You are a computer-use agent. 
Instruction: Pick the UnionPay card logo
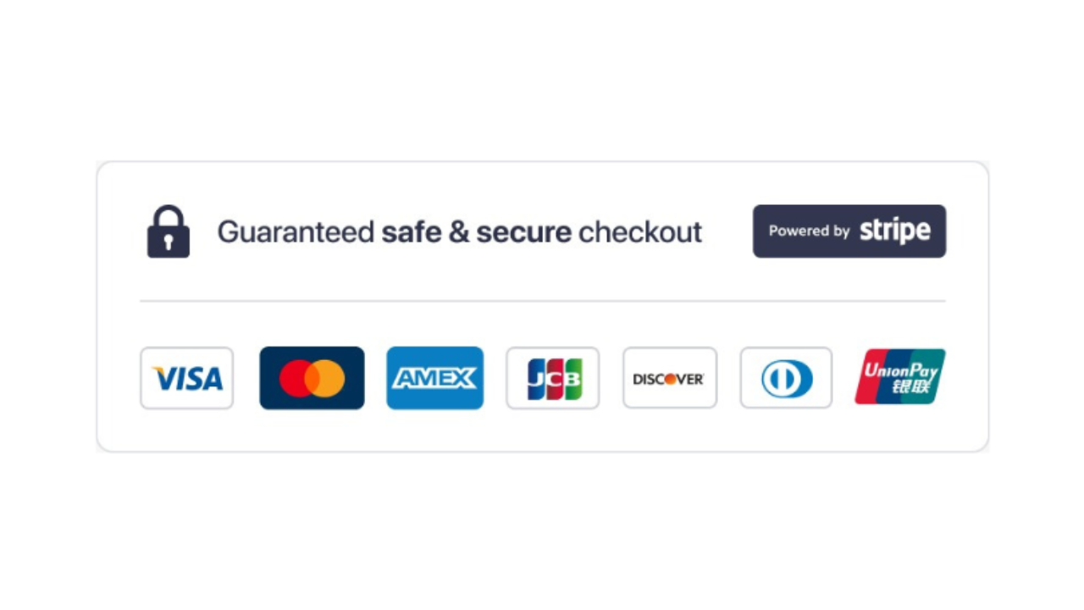pos(900,376)
